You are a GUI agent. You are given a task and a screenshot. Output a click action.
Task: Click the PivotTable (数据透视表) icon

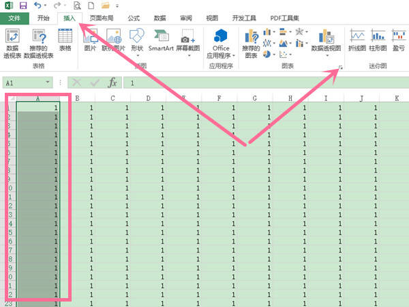(x=12, y=44)
